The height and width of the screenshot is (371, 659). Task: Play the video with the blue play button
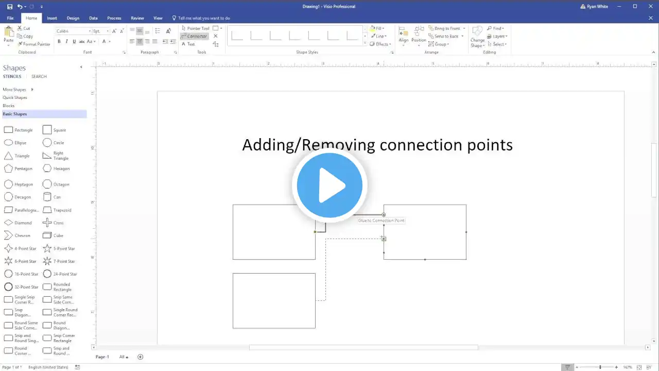pyautogui.click(x=329, y=185)
